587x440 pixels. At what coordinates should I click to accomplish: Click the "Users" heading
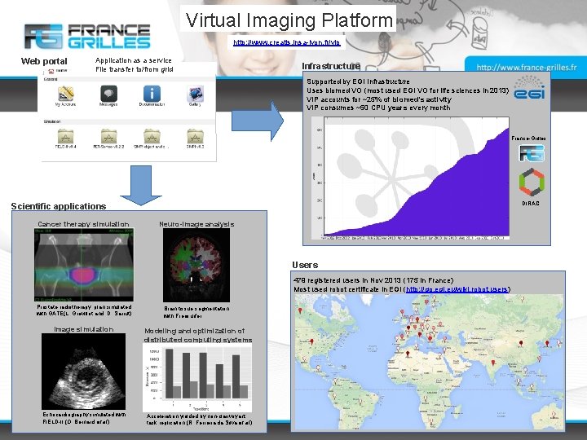(305, 265)
